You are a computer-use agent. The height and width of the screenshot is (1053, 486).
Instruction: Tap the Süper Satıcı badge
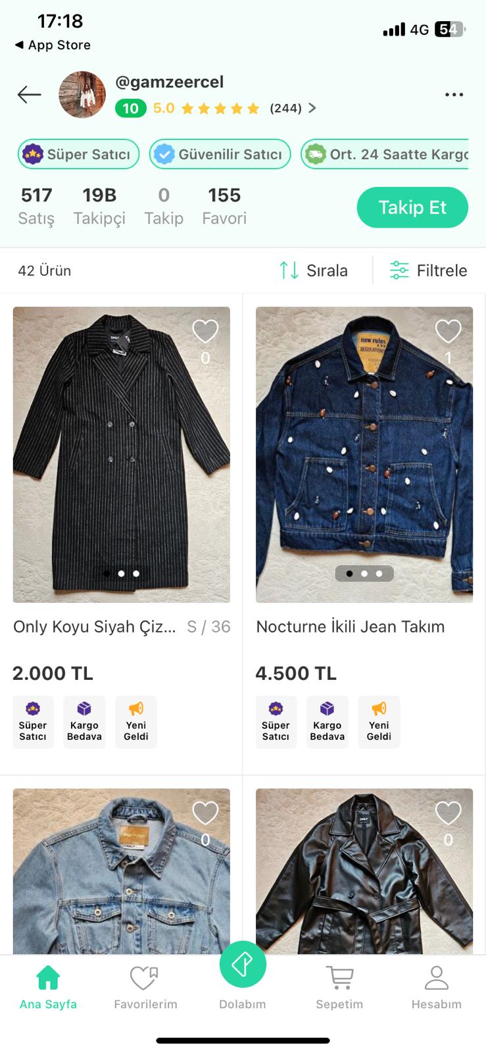click(x=78, y=155)
